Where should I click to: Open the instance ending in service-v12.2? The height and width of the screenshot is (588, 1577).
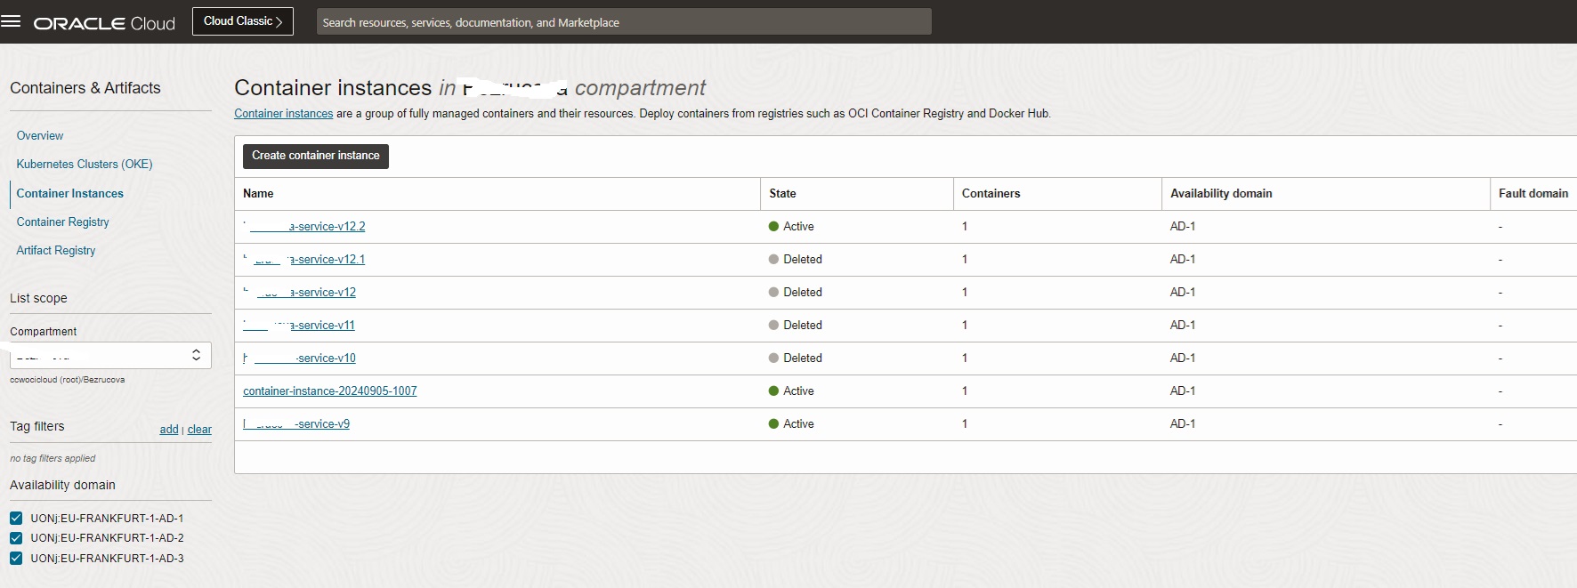click(304, 227)
